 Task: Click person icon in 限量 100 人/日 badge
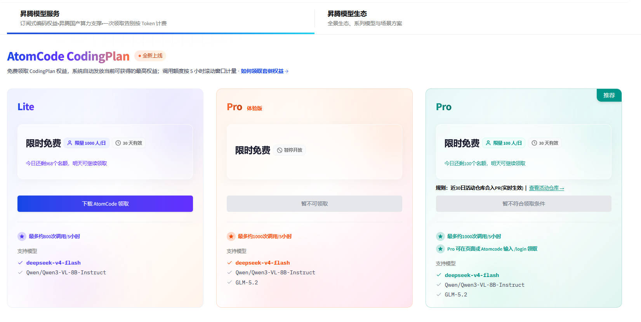(488, 143)
